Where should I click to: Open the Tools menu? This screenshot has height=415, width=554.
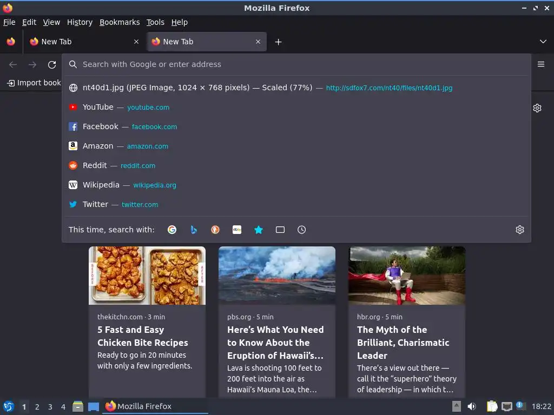155,22
